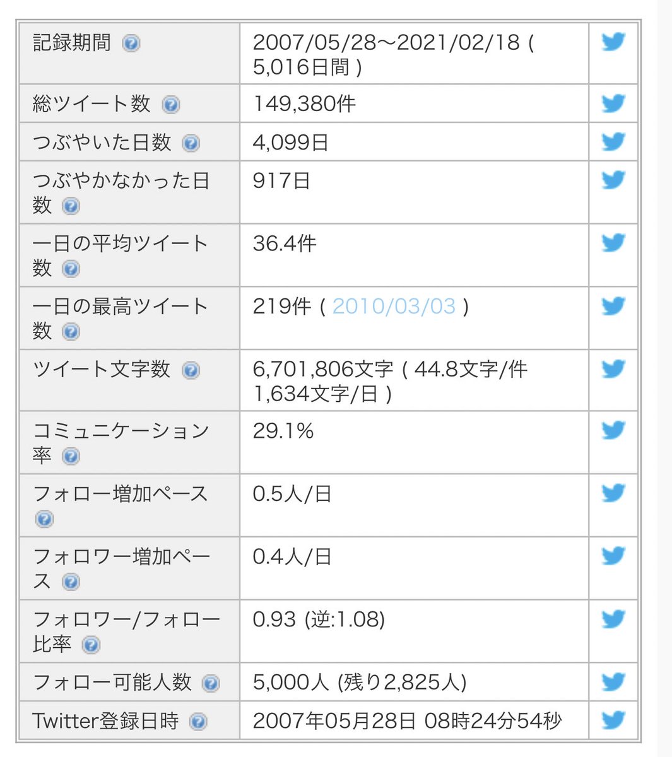Open the 2010/03/03 date link
The image size is (672, 757).
point(394,307)
